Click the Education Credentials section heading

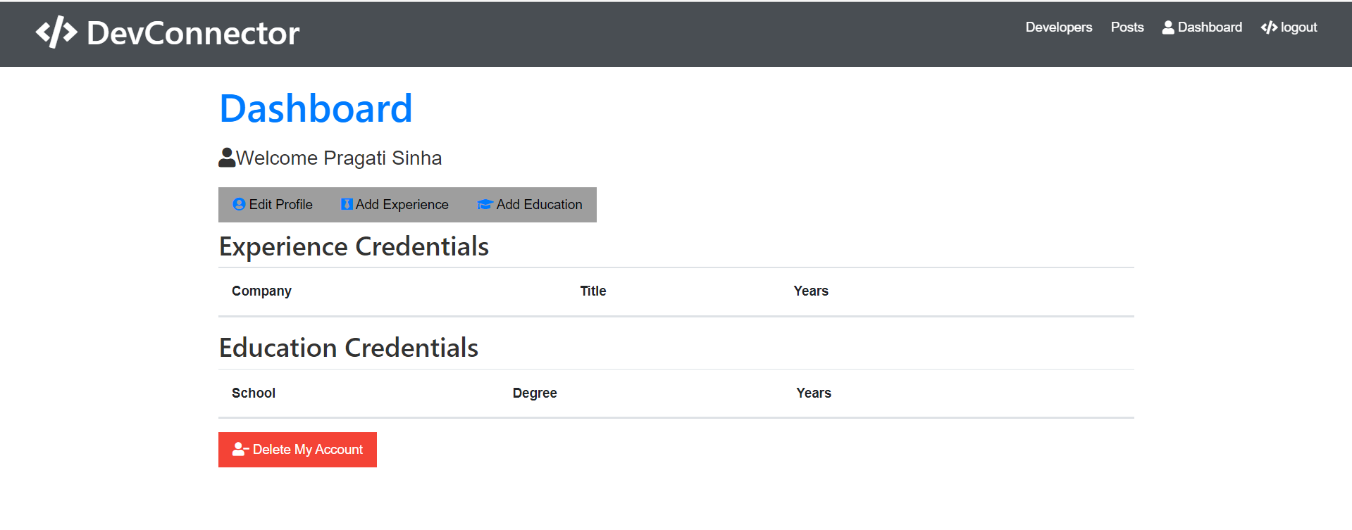(x=349, y=348)
